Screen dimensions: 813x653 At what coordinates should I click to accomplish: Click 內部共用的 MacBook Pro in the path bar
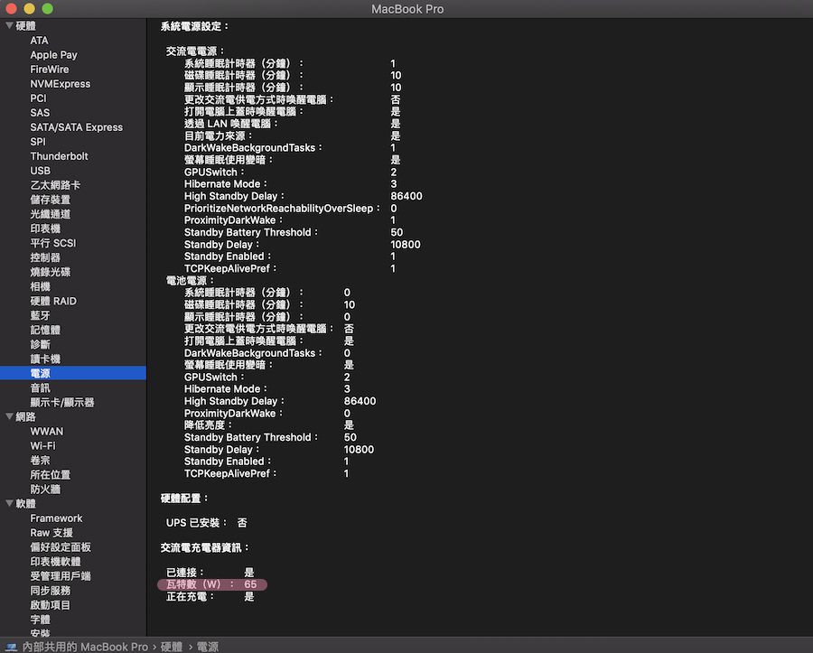[85, 647]
